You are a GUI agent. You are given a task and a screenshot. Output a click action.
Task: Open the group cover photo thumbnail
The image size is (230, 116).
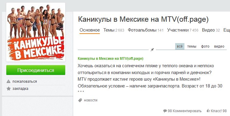tap(36, 32)
